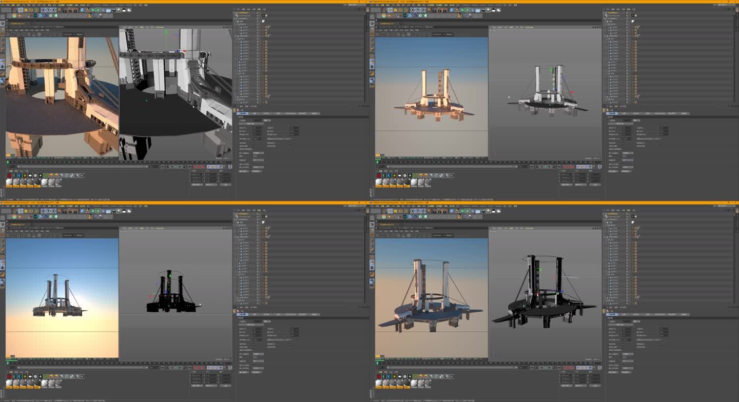The image size is (739, 402).
Task: Toggle X axis lock in large platform model window
Action: 413,211
